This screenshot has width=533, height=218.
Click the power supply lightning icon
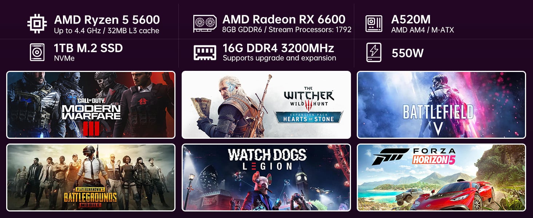(x=374, y=52)
